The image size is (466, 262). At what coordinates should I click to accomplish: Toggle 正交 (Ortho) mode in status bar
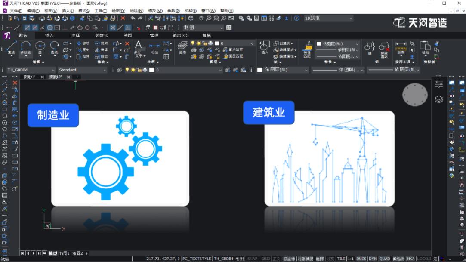276,259
